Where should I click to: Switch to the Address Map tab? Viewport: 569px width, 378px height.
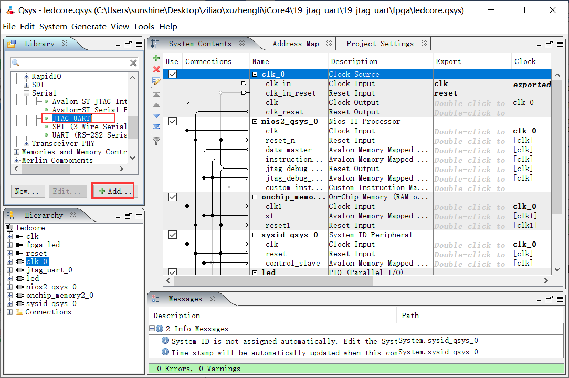296,44
